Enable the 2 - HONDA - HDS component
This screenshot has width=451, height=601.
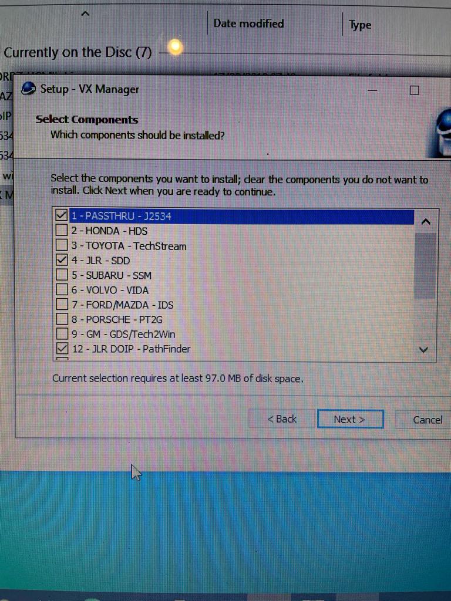(62, 231)
